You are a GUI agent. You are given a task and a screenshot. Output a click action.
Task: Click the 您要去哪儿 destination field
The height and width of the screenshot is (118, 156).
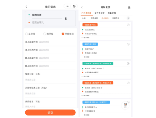[x=47, y=22]
